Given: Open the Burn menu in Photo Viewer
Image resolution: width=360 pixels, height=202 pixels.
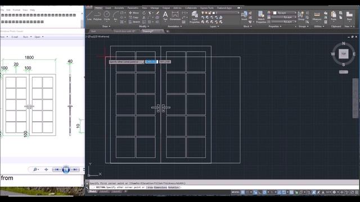Looking at the screenshot, I should pyautogui.click(x=27, y=37).
